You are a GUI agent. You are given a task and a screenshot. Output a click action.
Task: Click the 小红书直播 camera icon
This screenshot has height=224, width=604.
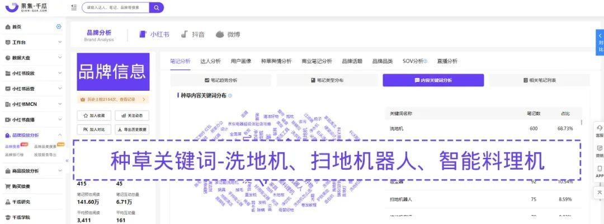[8, 119]
